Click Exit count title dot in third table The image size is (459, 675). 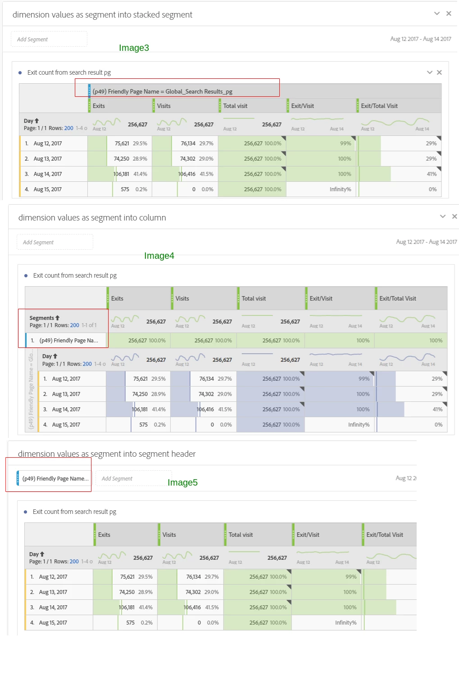(26, 512)
